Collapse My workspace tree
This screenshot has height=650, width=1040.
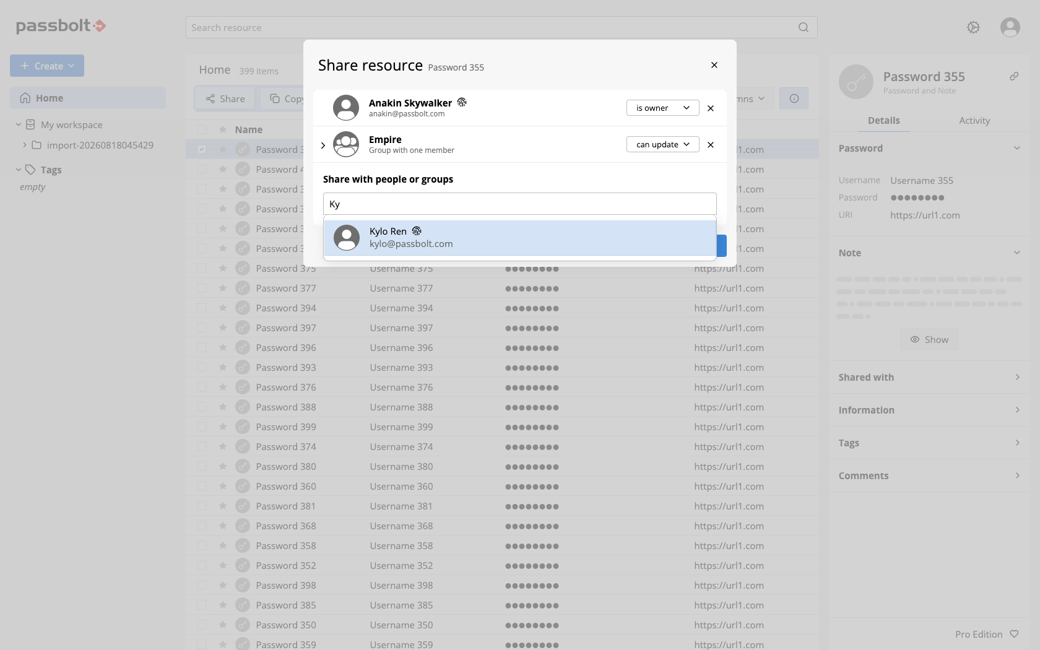click(19, 124)
